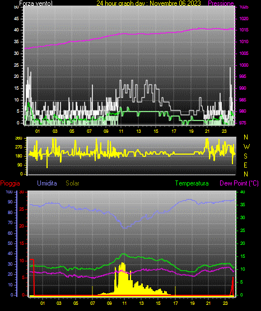
Task: Select the Umidita legend label
Action: 47,183
